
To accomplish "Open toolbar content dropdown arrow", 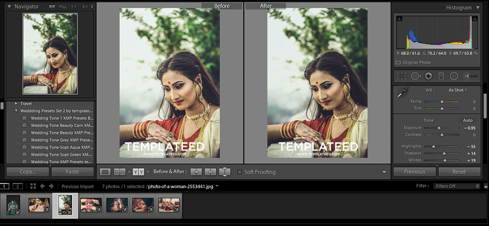I will (384, 172).
